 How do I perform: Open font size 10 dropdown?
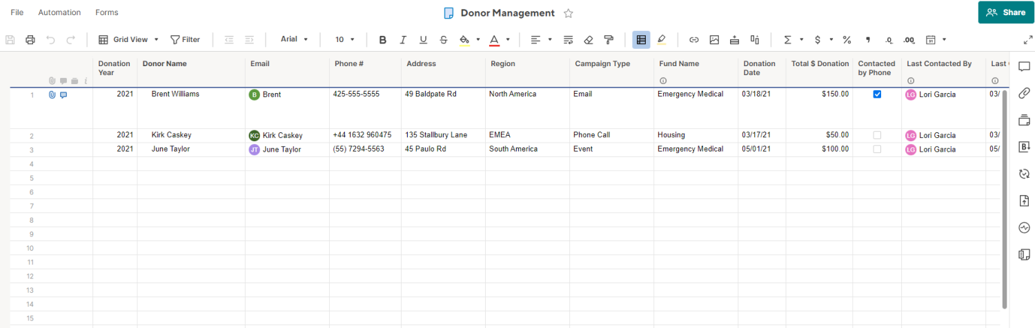345,40
